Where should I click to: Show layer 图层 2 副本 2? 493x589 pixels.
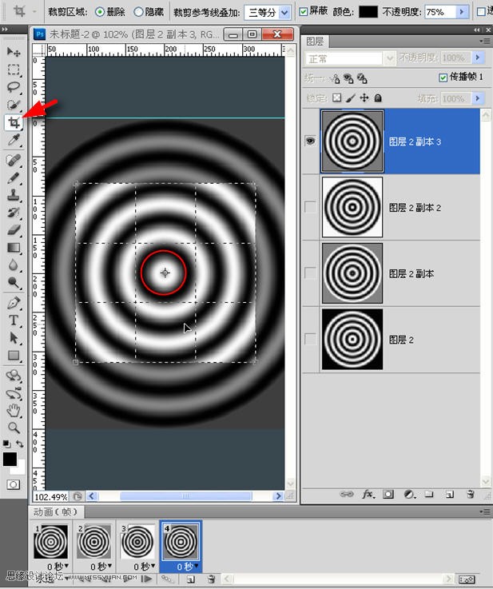coord(310,207)
